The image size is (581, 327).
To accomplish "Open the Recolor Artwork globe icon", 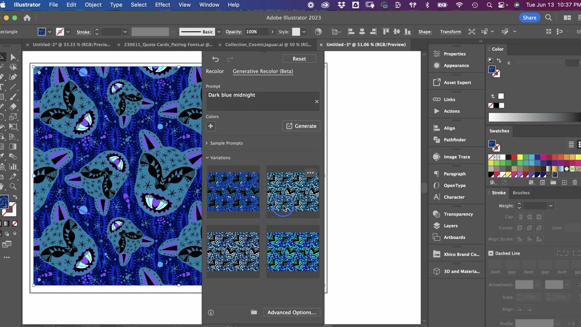I will 318,32.
